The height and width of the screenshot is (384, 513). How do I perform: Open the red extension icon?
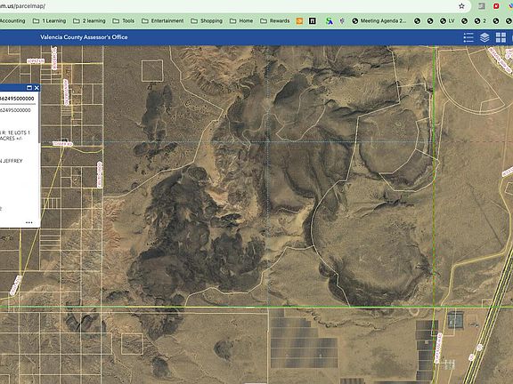[496, 6]
